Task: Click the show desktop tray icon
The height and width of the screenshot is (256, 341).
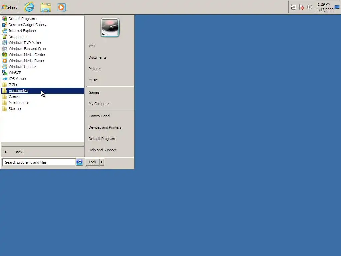Action: coord(337,7)
